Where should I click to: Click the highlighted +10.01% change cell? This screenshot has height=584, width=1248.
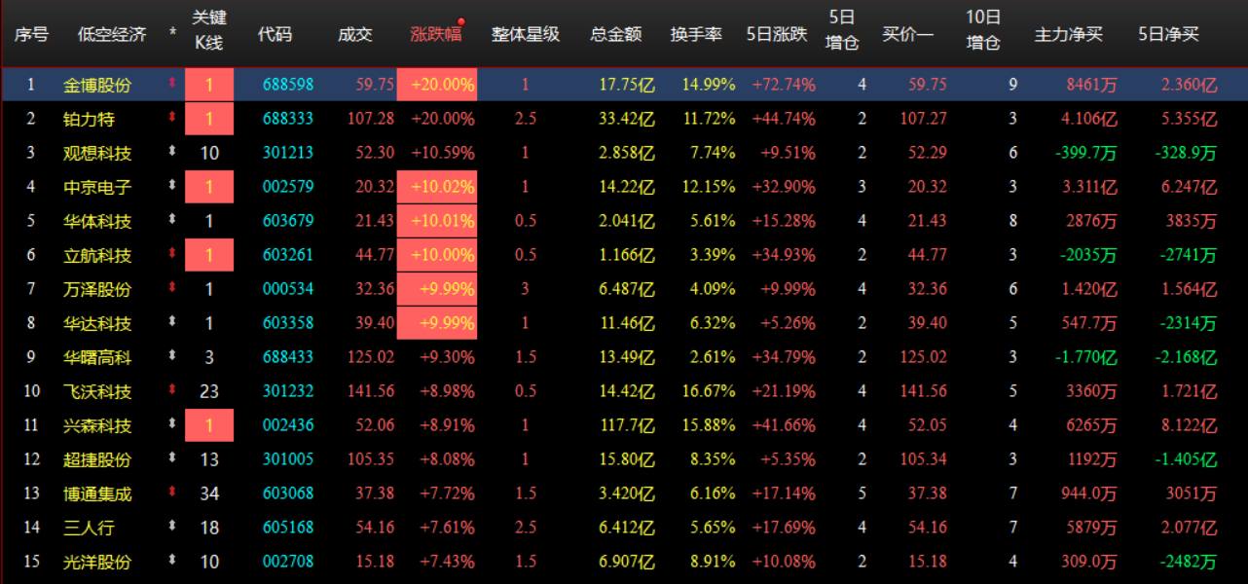tap(437, 221)
